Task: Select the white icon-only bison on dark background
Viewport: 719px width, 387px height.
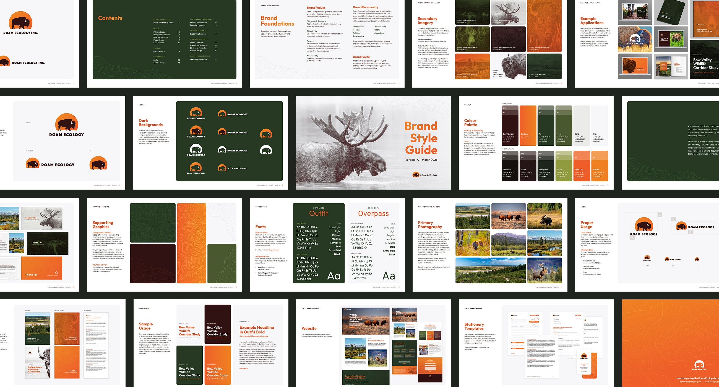Action: tap(266, 150)
